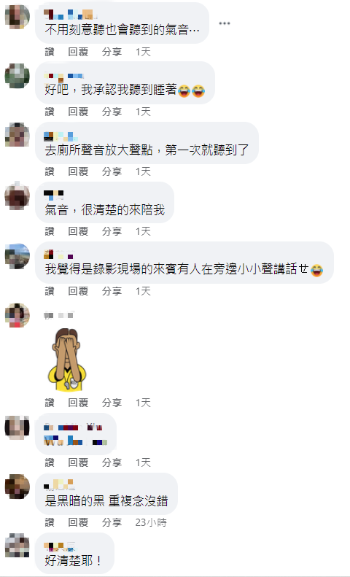350x577 pixels.
Task: Click avatar next to 好吧，我承認我聽到睡著 comment
Action: [x=17, y=76]
